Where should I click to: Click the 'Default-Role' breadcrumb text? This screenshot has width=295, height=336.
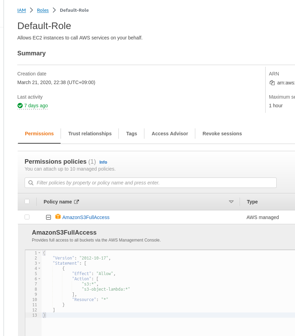74,10
